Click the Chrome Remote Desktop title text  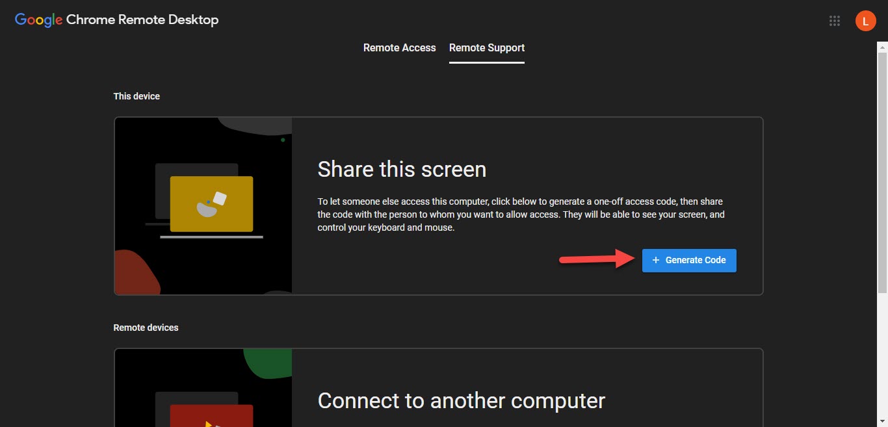point(142,20)
